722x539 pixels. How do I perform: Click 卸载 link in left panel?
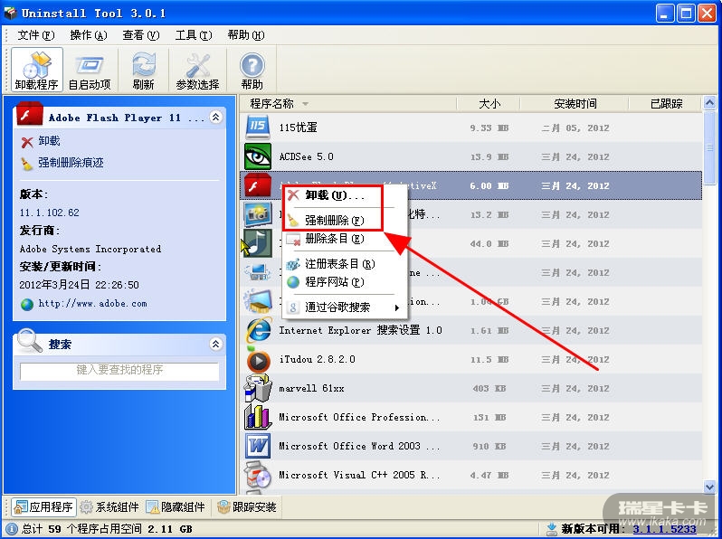49,141
